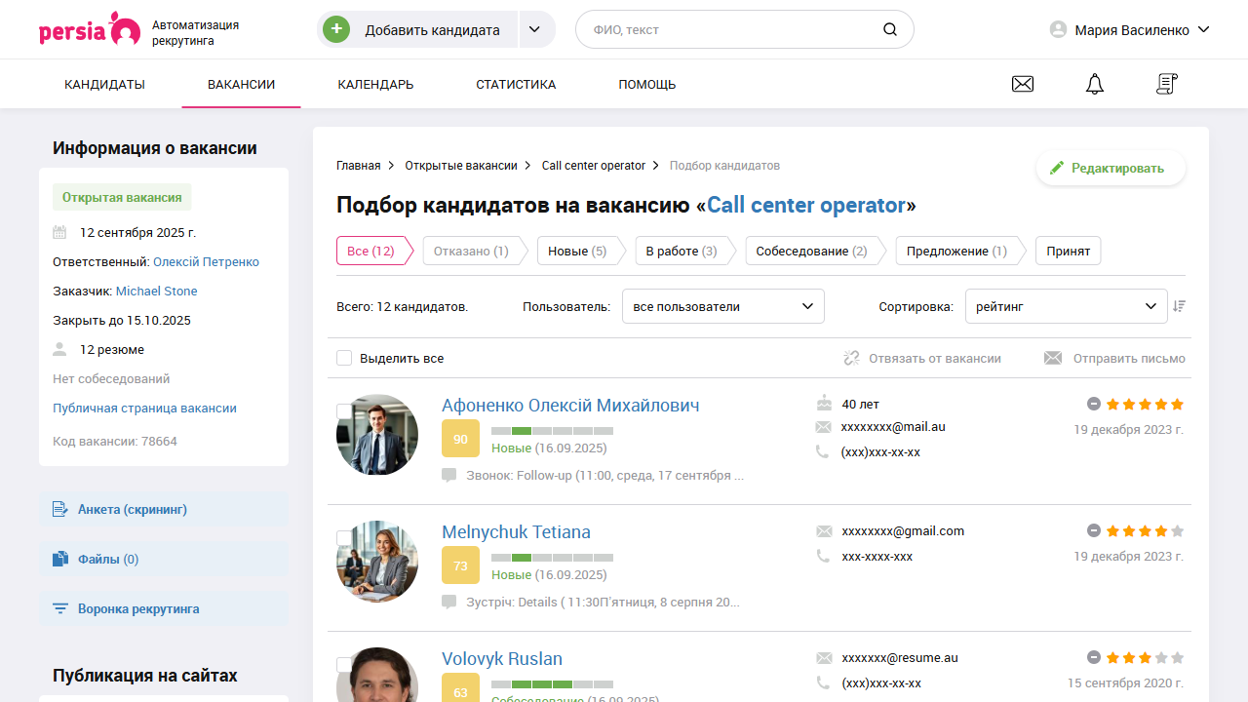Click the sort order icon beside рейтинг

(x=1180, y=305)
